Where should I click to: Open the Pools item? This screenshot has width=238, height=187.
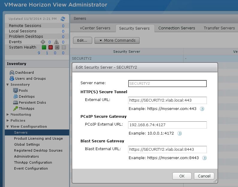click(23, 91)
